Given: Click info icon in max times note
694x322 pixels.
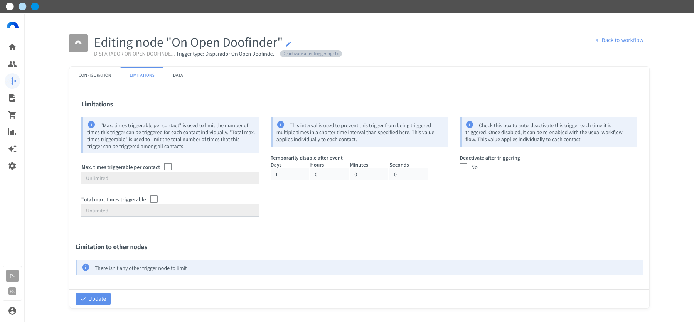Looking at the screenshot, I should click(91, 125).
